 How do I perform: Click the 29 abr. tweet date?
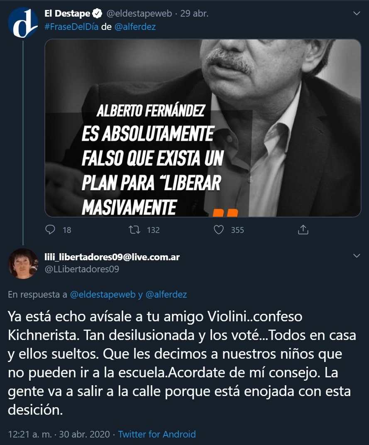point(194,13)
